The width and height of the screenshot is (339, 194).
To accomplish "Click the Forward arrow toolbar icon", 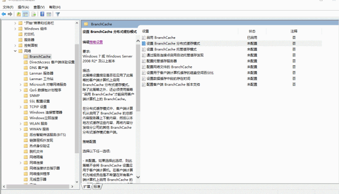I will pyautogui.click(x=10, y=14).
